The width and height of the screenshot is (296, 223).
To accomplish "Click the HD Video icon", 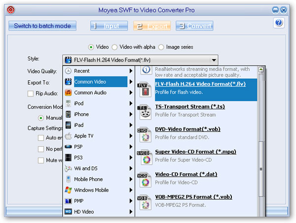I will (x=68, y=212).
